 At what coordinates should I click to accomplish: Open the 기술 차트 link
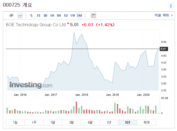coord(164,15)
